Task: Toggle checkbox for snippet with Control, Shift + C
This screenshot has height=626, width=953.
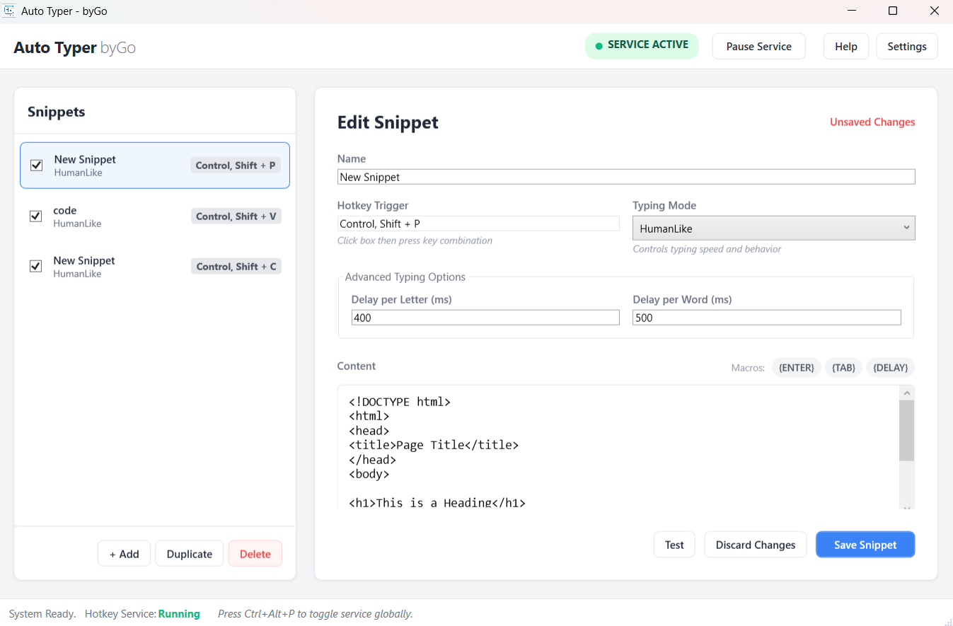Action: (x=35, y=267)
